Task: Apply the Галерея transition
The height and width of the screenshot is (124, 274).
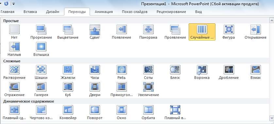Action: pyautogui.click(x=41, y=90)
